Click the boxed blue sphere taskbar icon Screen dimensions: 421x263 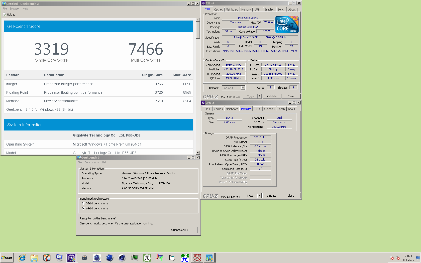point(97,257)
